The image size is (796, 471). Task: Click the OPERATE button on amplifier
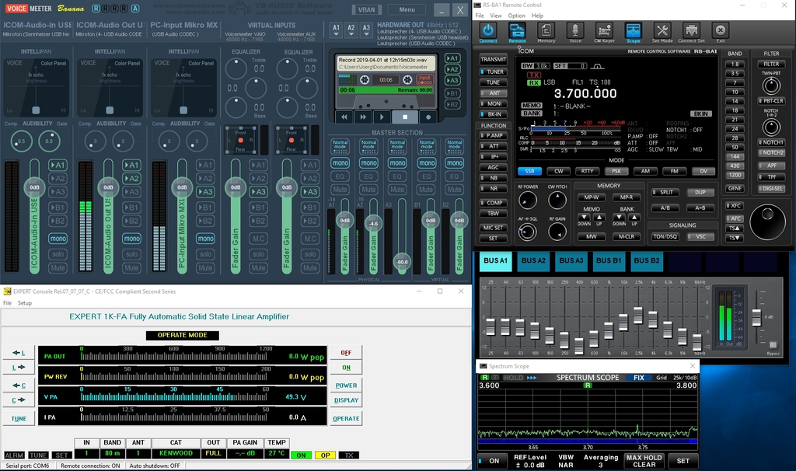coord(346,419)
